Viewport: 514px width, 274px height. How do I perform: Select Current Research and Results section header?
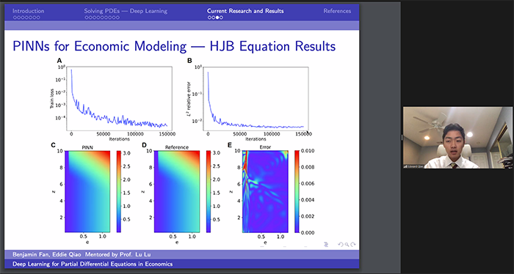245,11
